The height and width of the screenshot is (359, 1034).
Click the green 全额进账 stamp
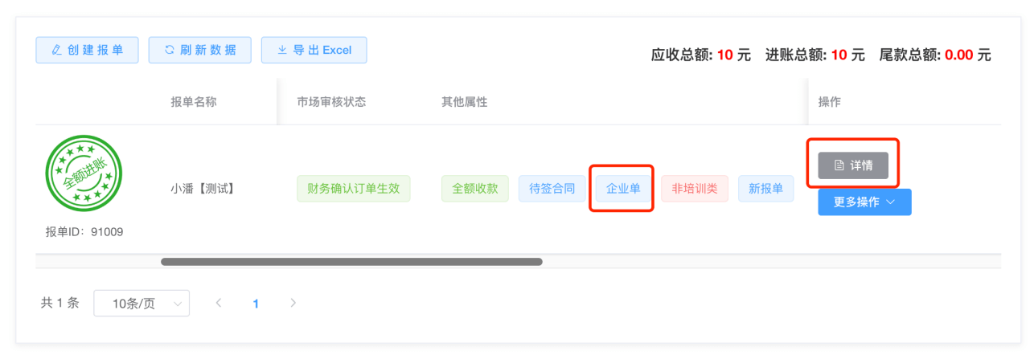pos(84,173)
